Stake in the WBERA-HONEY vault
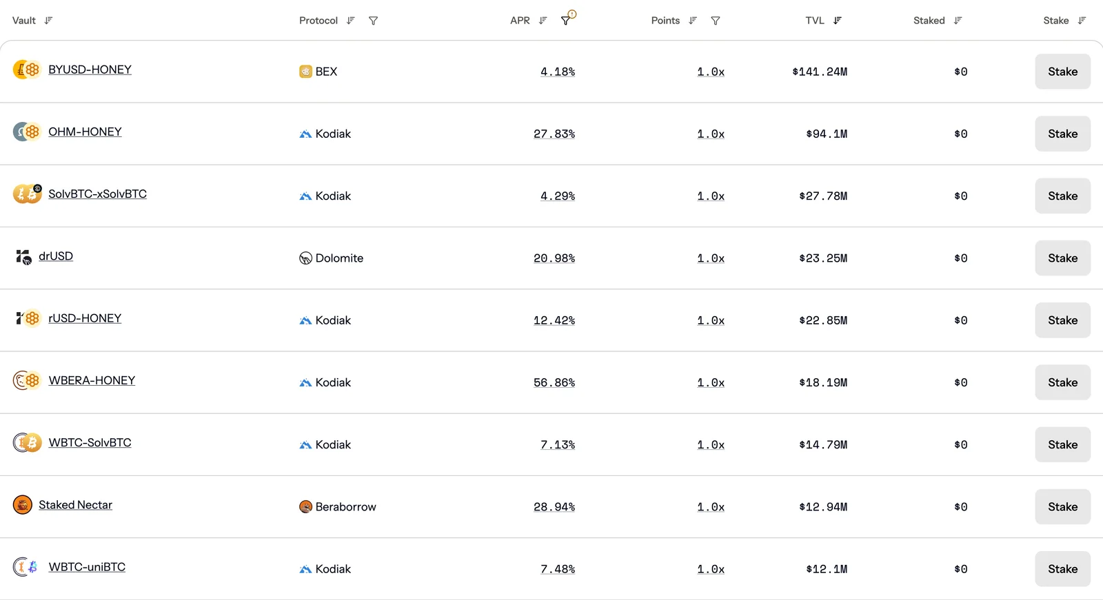Viewport: 1103px width, 600px height. (x=1062, y=382)
